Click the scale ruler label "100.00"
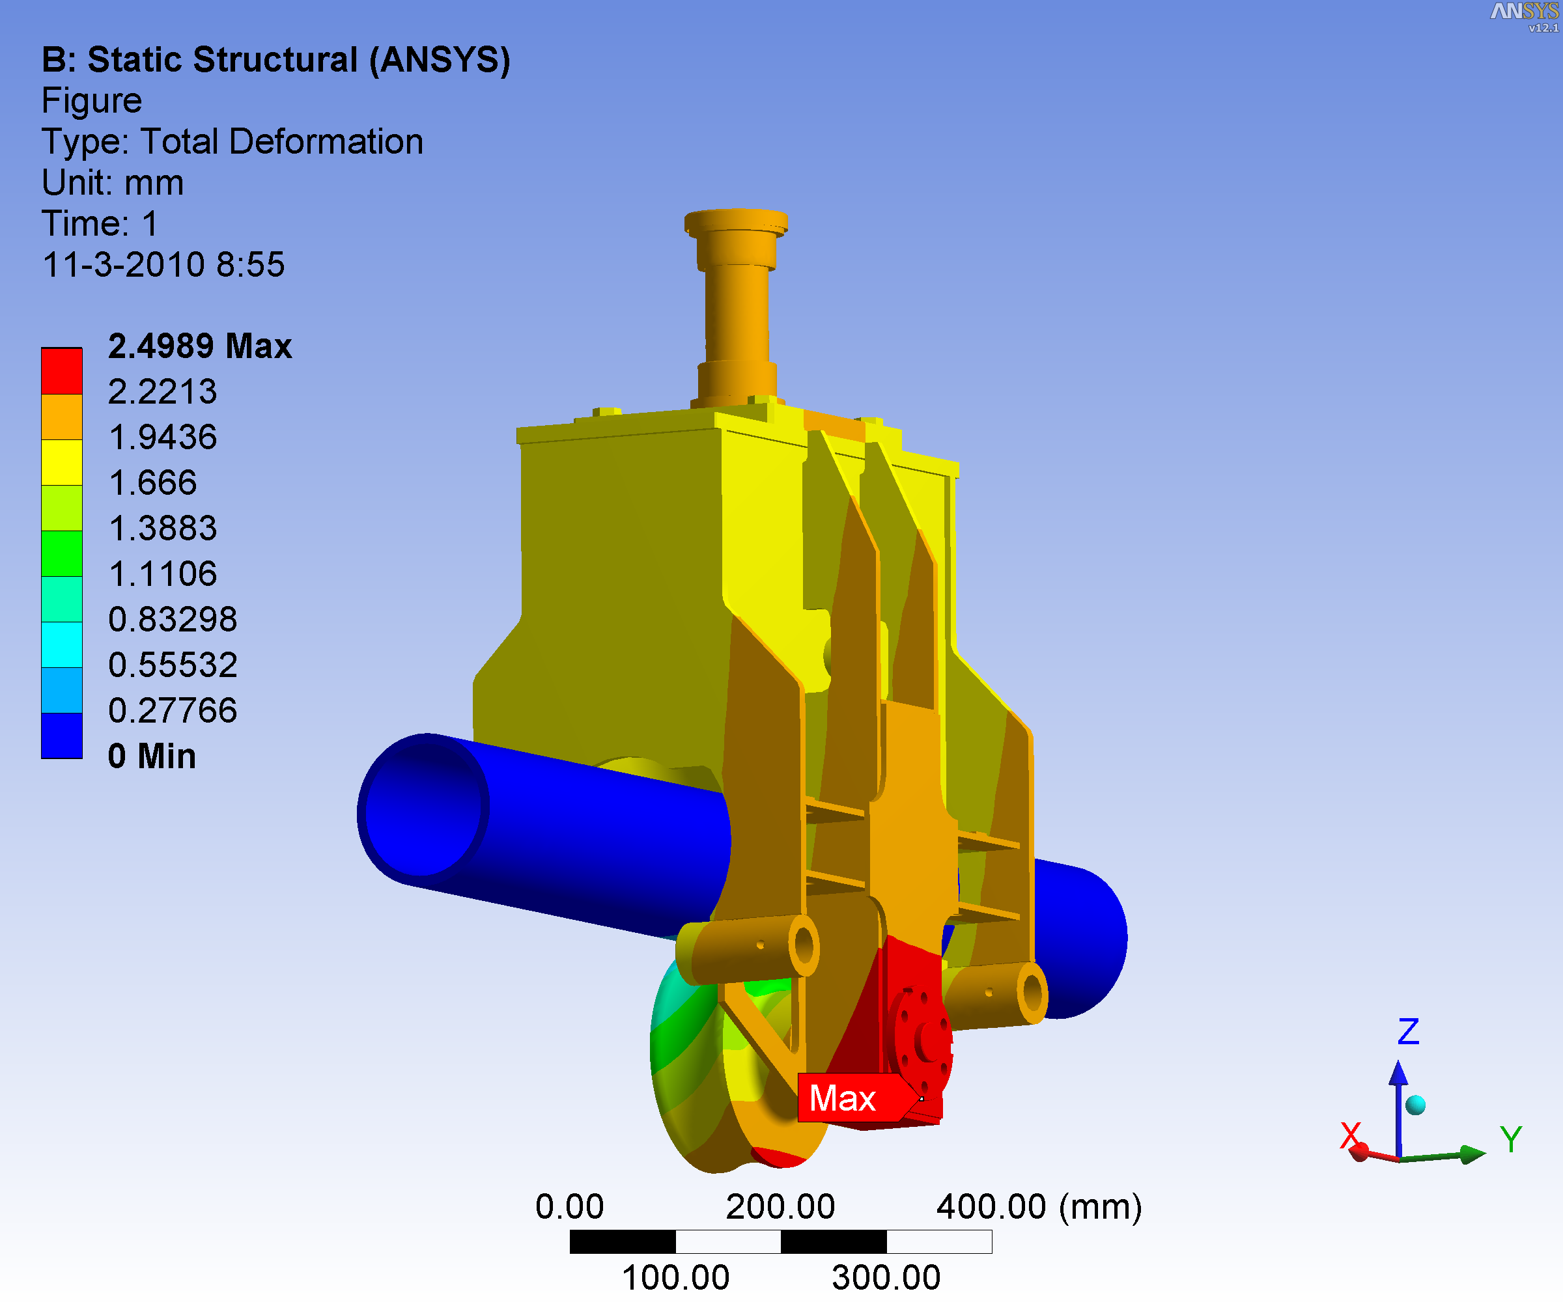This screenshot has width=1563, height=1302. (x=675, y=1277)
